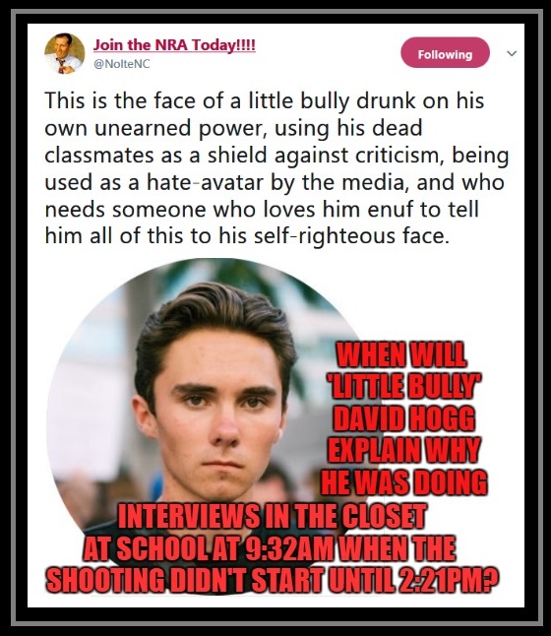Click the @NolteNC handle

122,64
